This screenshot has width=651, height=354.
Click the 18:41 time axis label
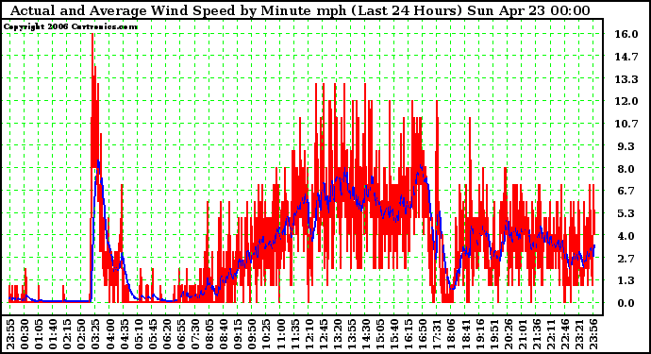[464, 334]
